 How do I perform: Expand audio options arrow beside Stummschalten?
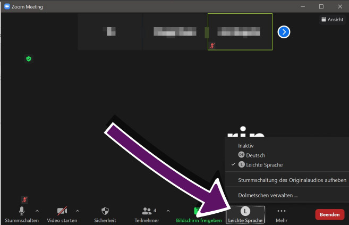point(37,211)
